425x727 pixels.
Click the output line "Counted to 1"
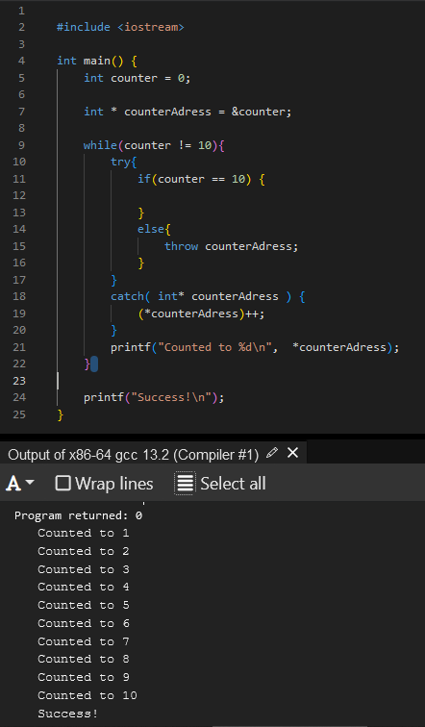(x=84, y=533)
